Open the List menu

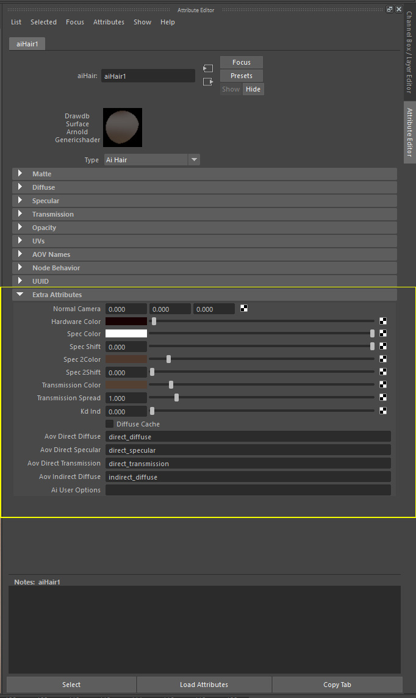pyautogui.click(x=16, y=22)
